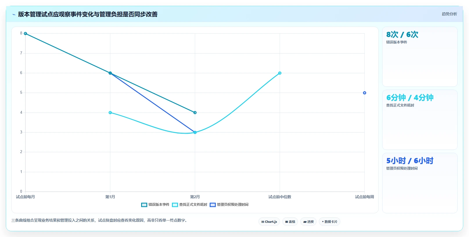Click x-axis label 试点前每月
The image size is (469, 237).
tap(25, 197)
